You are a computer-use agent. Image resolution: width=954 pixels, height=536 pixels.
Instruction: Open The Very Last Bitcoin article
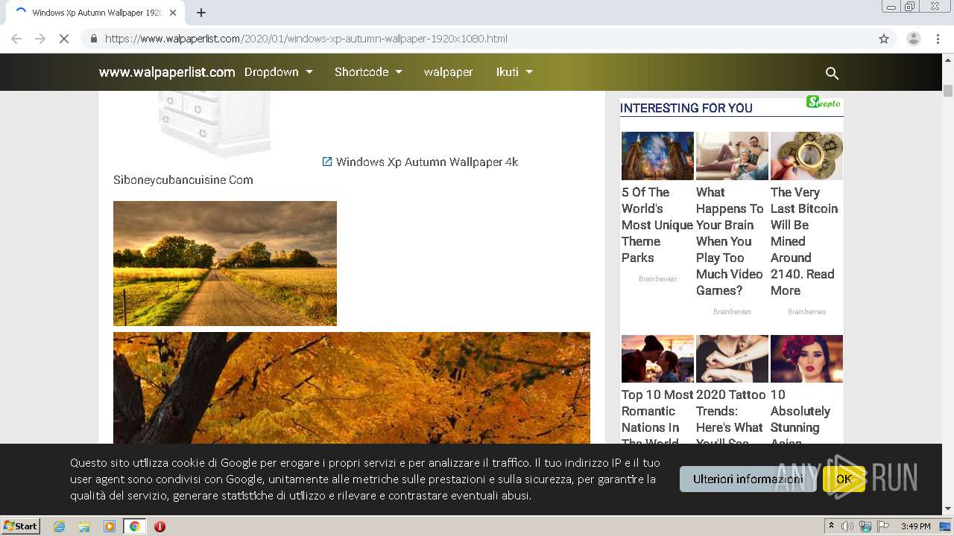pos(805,241)
